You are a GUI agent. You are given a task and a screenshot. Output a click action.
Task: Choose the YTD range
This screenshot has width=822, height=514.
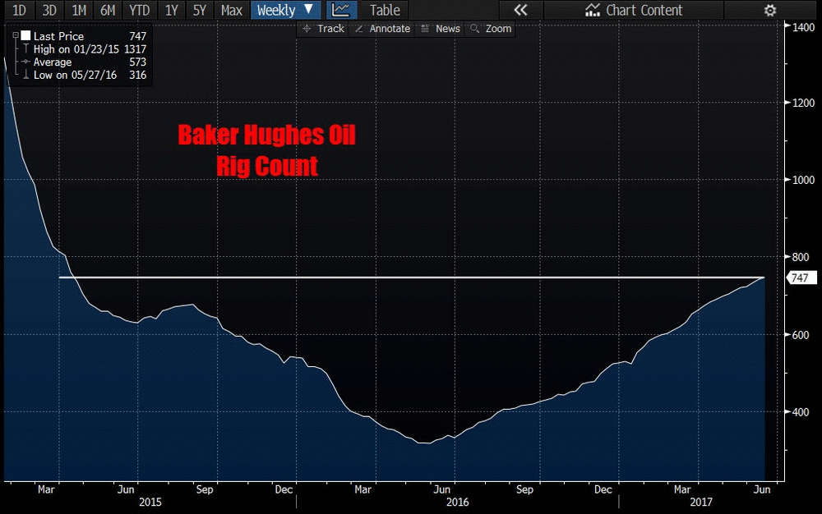(x=140, y=10)
